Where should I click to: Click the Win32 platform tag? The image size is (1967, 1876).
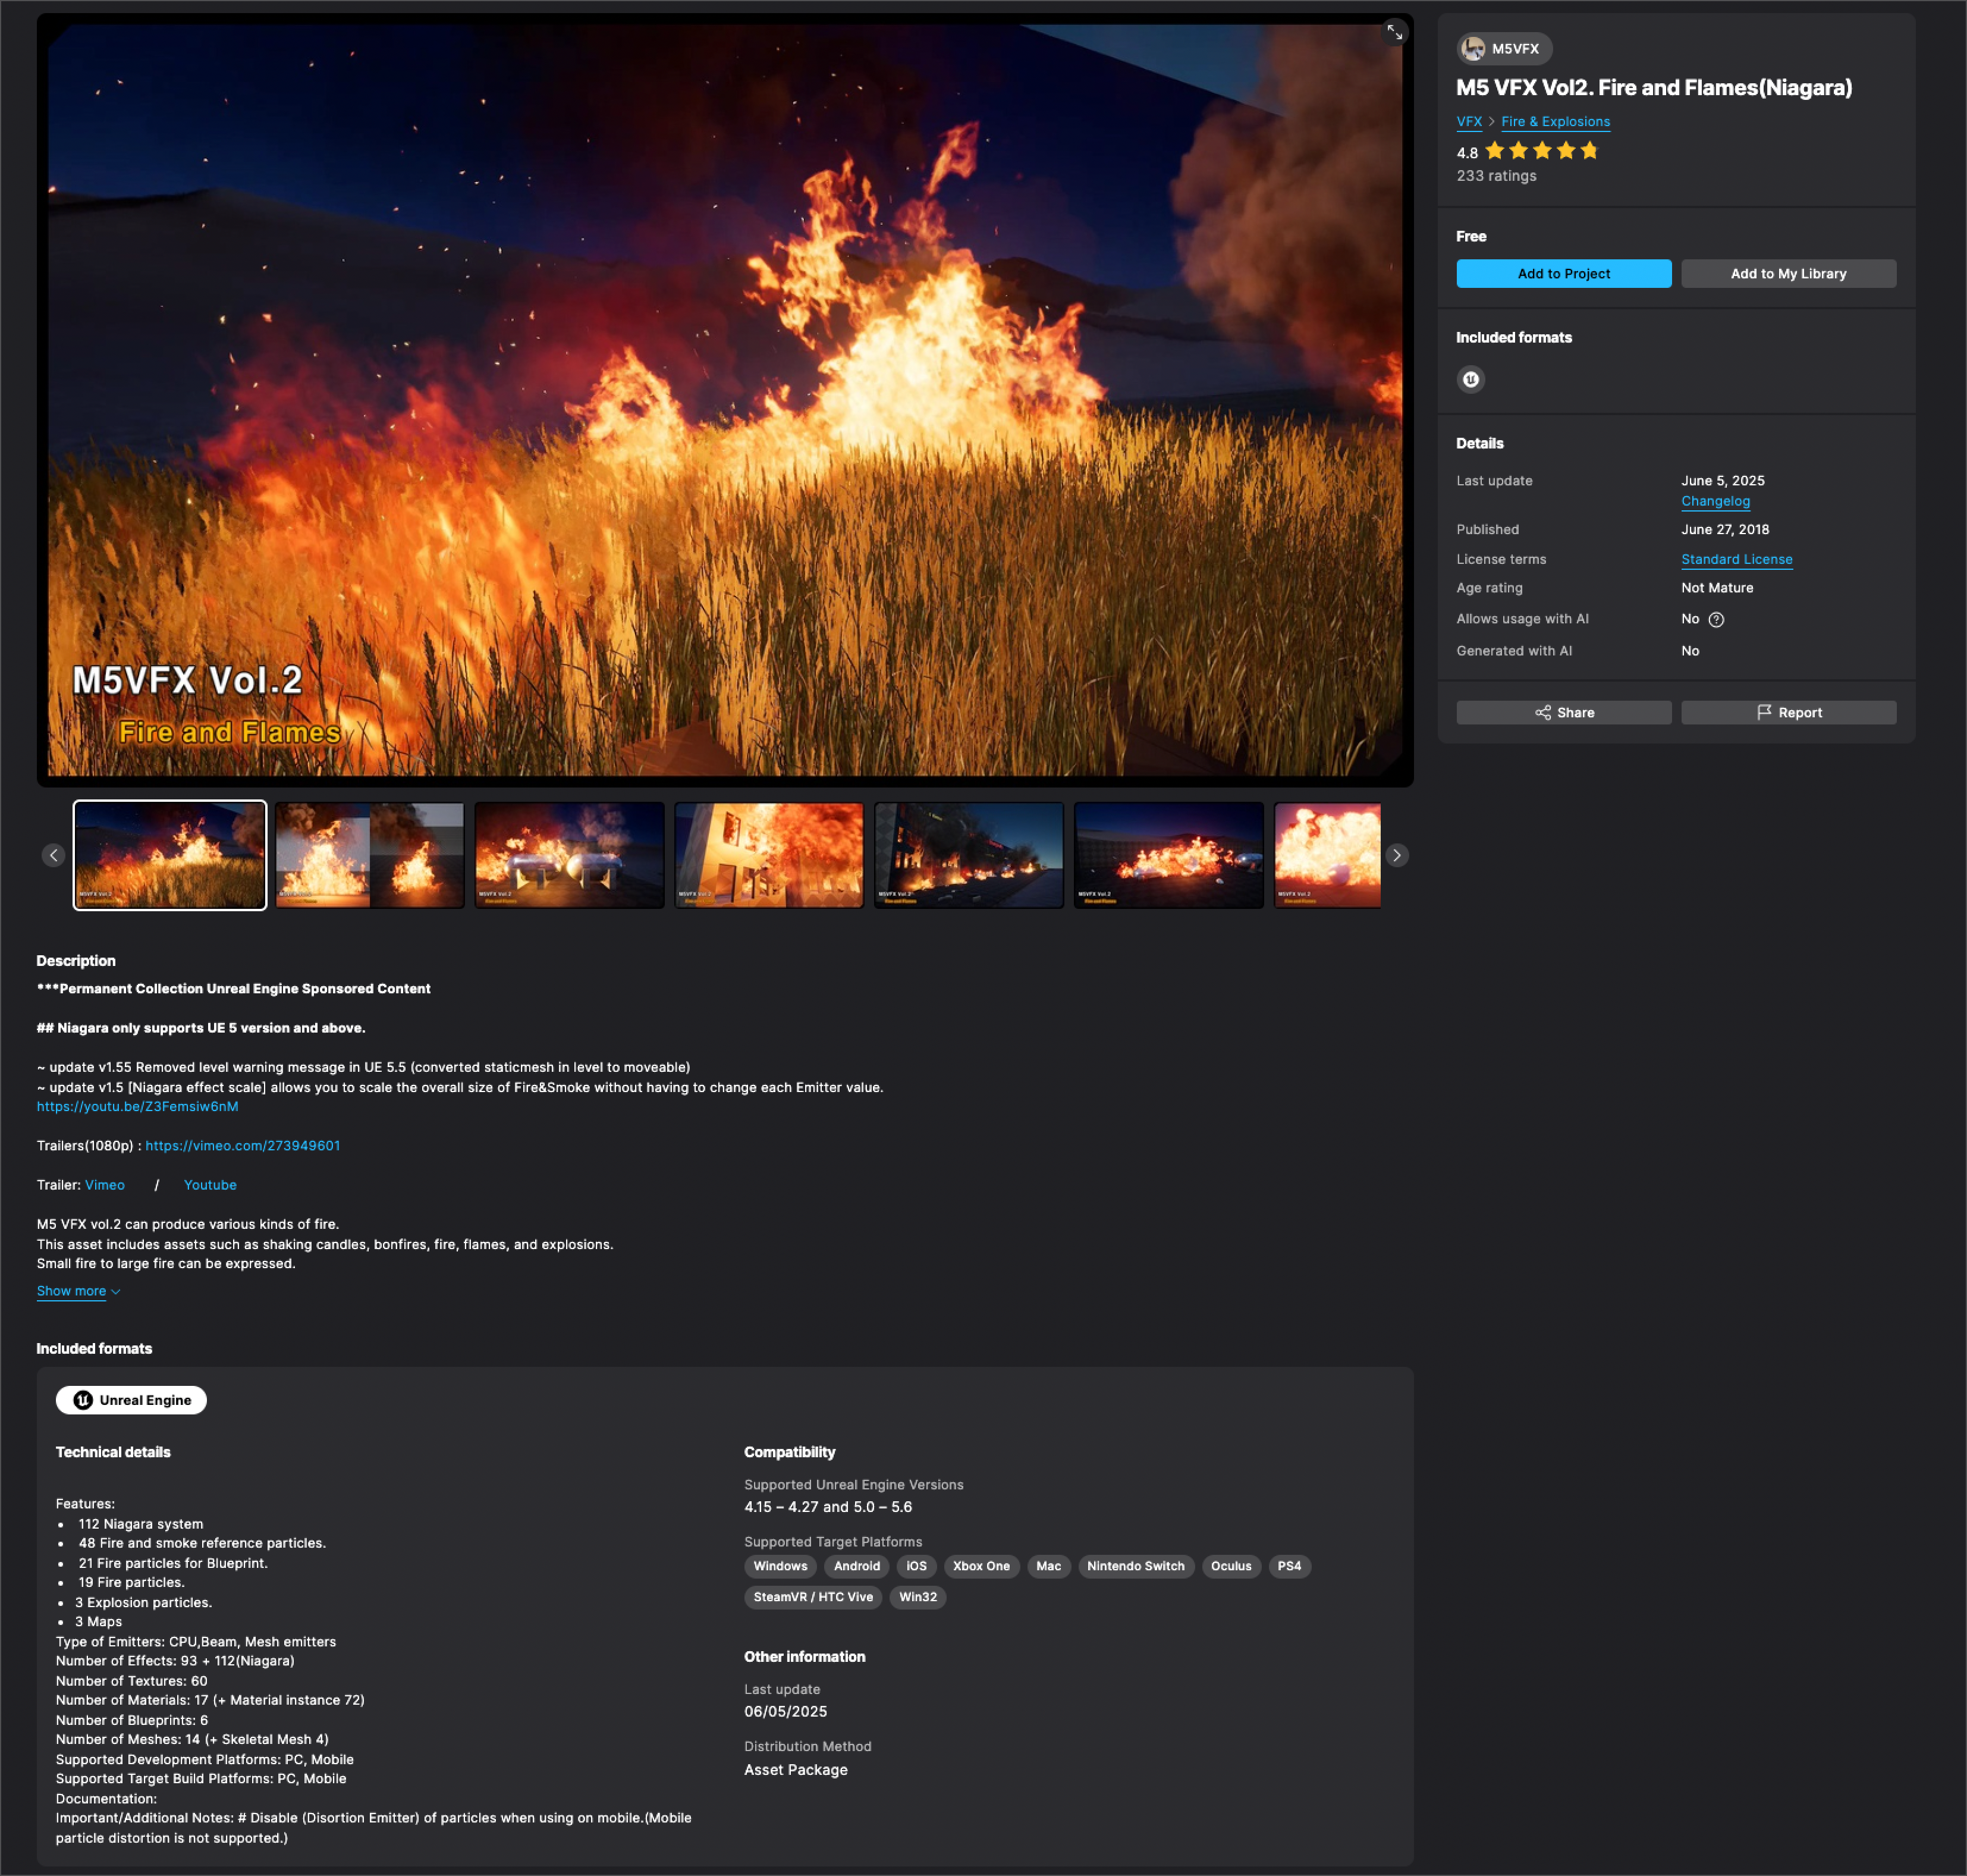tap(917, 1597)
